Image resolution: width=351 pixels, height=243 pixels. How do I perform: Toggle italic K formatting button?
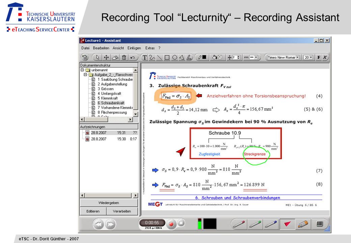(x=325, y=57)
